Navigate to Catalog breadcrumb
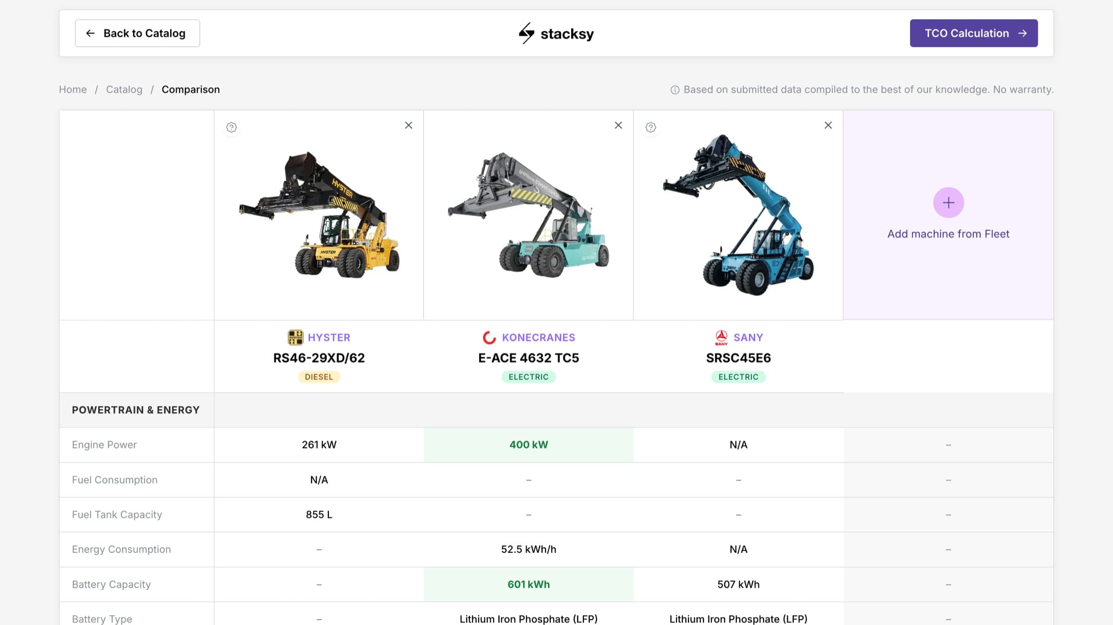 coord(124,89)
